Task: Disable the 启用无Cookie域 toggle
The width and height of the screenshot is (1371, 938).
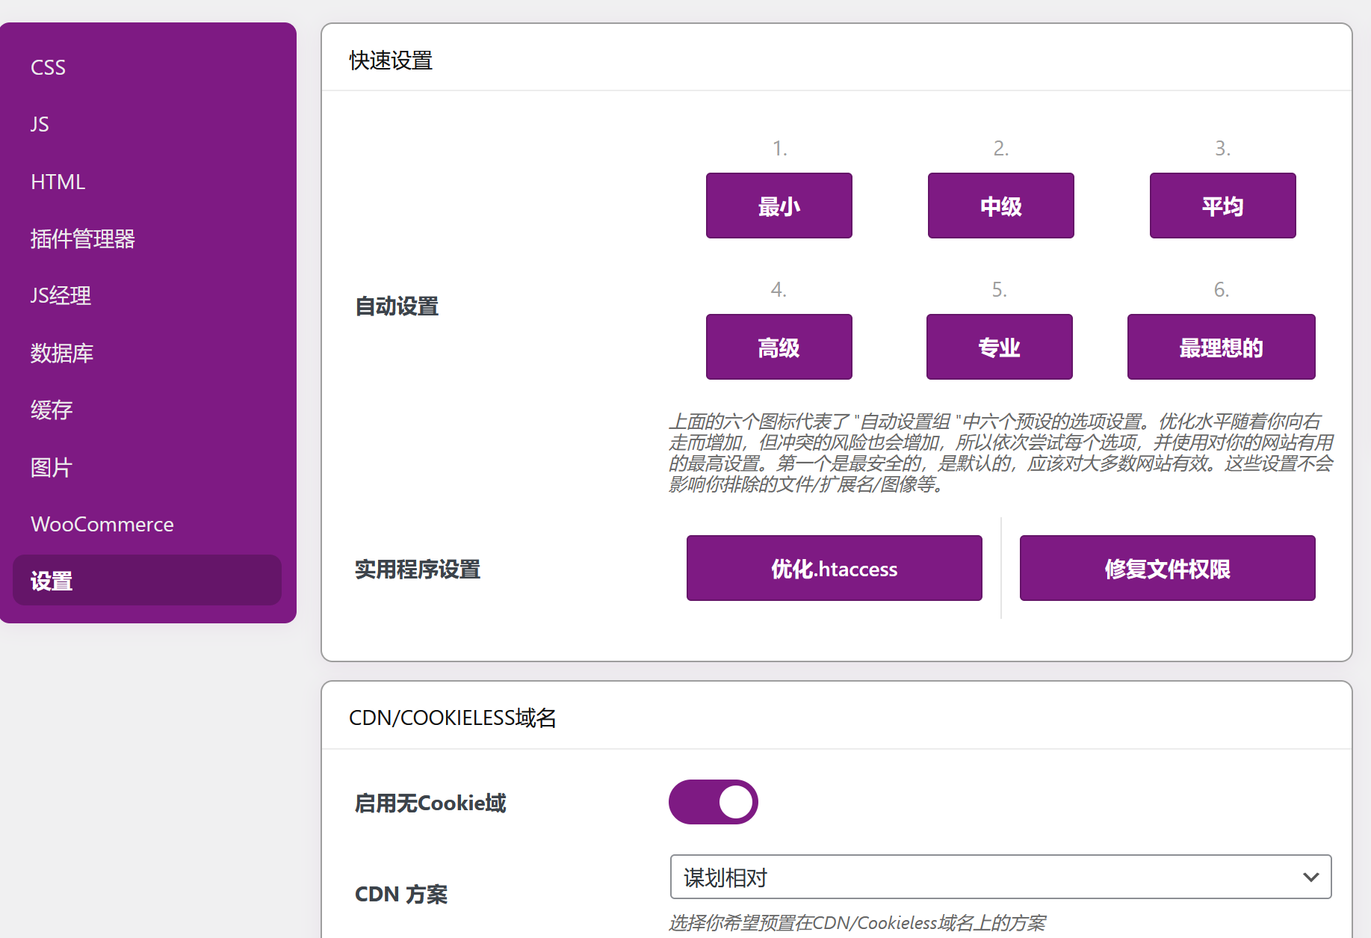Action: [x=713, y=802]
